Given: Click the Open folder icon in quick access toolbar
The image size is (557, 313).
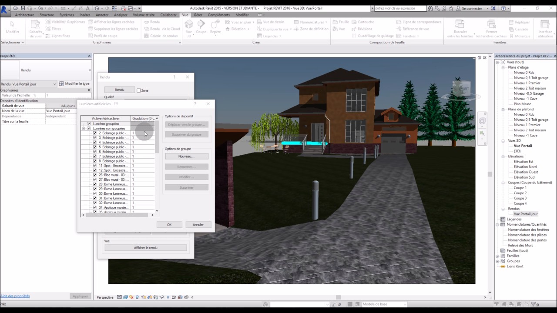Looking at the screenshot, I should (x=16, y=8).
